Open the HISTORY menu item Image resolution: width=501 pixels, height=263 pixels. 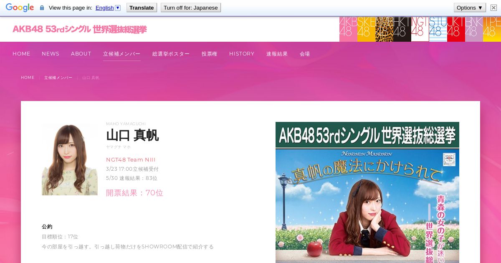(242, 54)
